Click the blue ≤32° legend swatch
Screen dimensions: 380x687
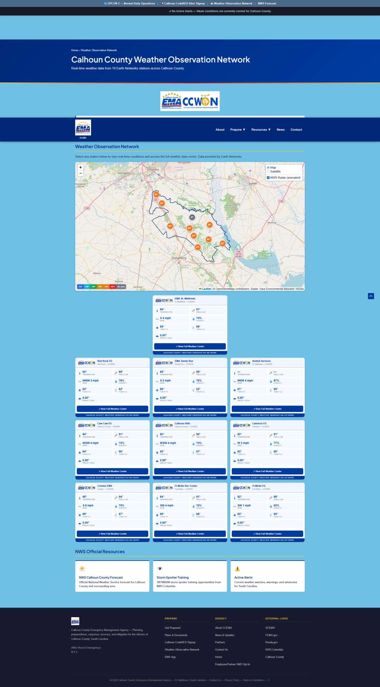[x=80, y=287]
